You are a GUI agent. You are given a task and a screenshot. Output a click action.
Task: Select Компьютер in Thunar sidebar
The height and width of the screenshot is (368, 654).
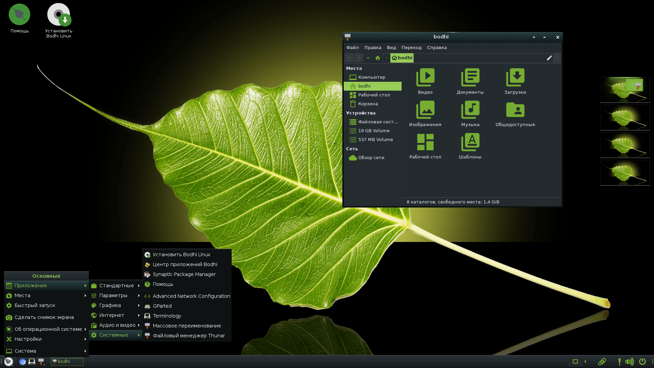click(373, 77)
